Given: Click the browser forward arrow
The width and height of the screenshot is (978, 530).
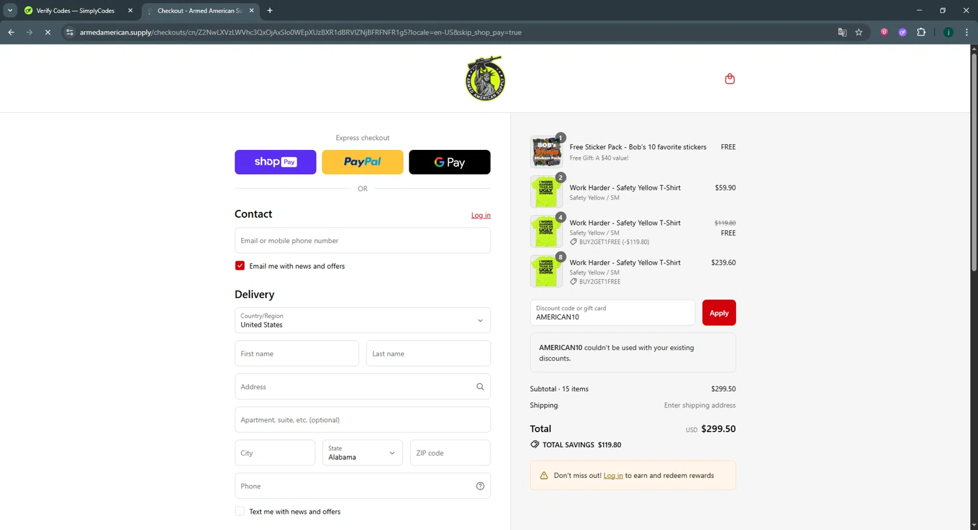Looking at the screenshot, I should click(29, 32).
